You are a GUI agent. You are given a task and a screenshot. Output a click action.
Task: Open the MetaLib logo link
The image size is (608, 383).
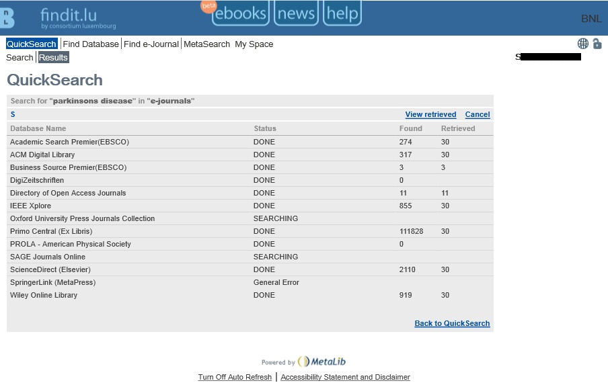[322, 361]
